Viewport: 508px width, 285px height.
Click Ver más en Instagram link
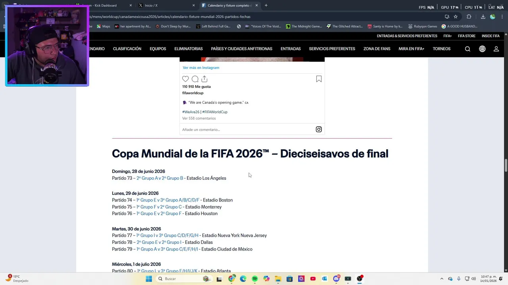click(x=201, y=68)
